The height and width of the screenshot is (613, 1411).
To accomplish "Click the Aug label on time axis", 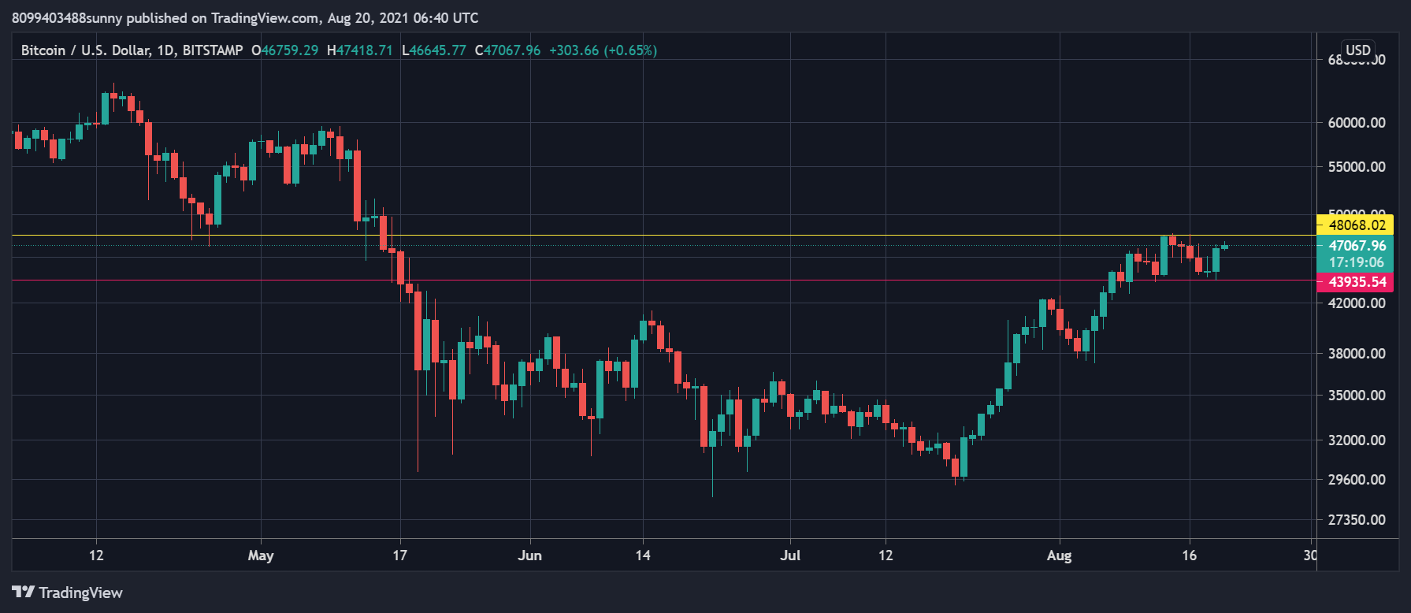I will [x=1060, y=555].
